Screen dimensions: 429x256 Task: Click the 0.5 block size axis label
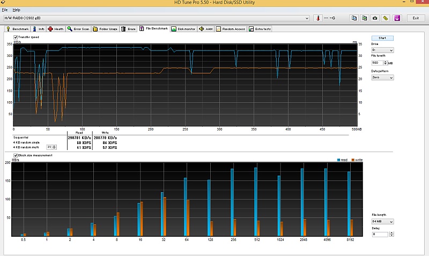tap(23, 239)
